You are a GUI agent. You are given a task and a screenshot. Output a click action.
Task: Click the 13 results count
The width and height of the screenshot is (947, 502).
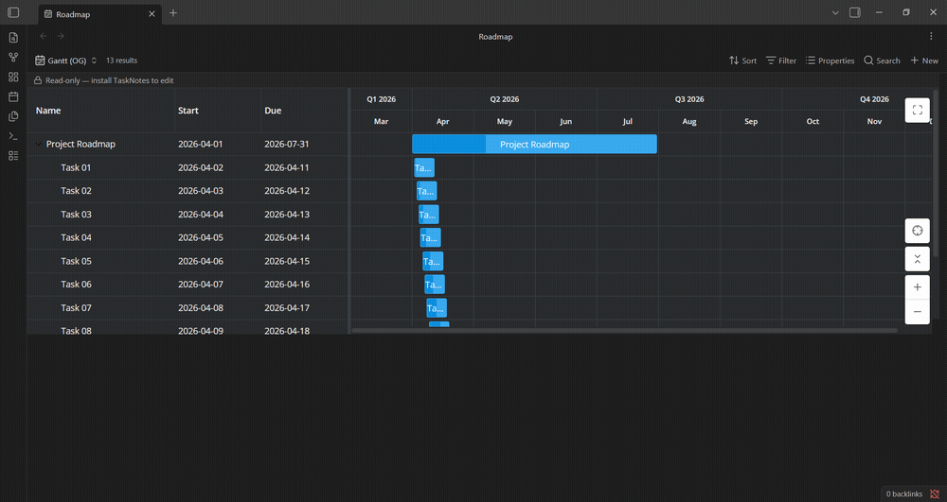tap(121, 61)
